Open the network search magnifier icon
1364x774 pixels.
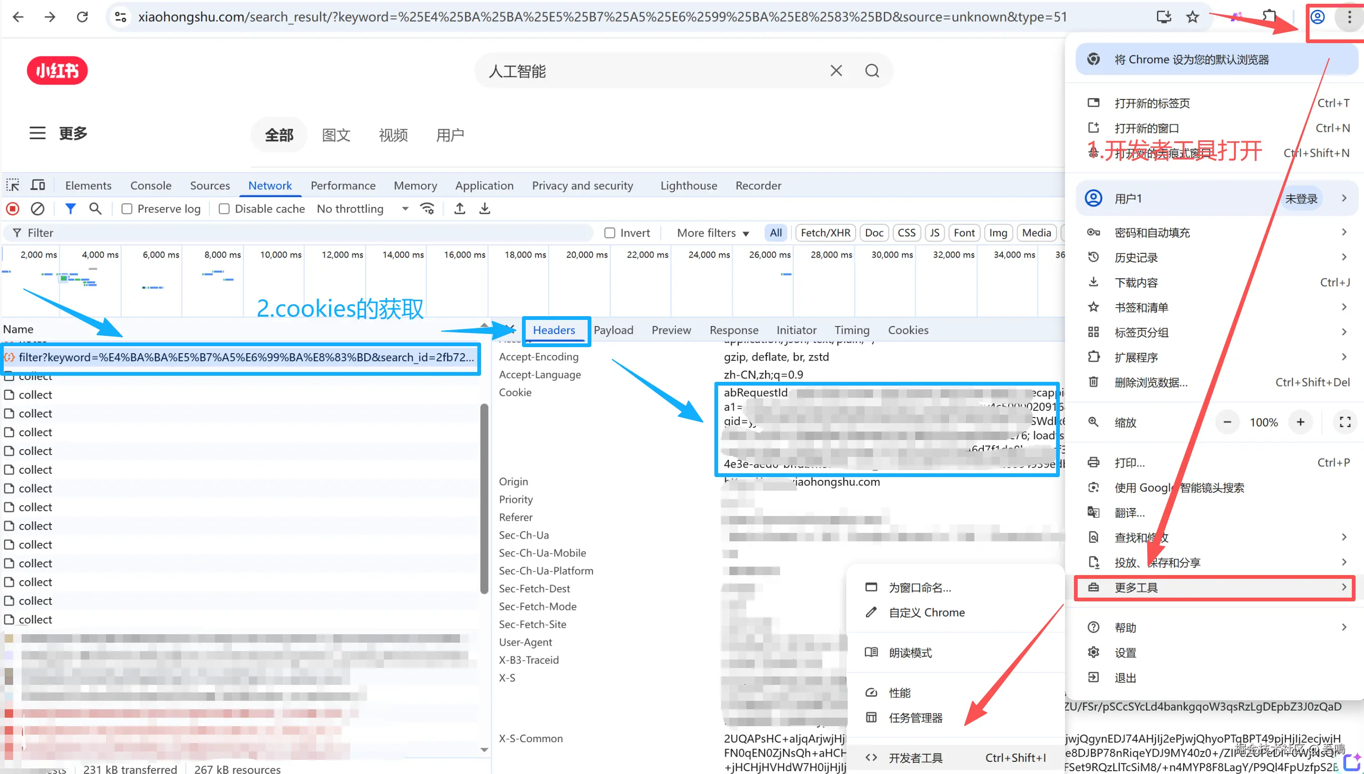(x=95, y=209)
